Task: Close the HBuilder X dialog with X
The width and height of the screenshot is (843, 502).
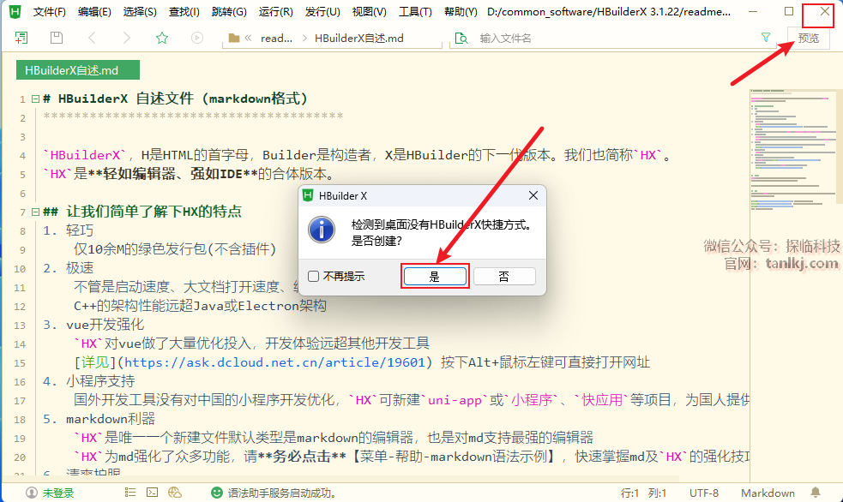Action: 533,195
